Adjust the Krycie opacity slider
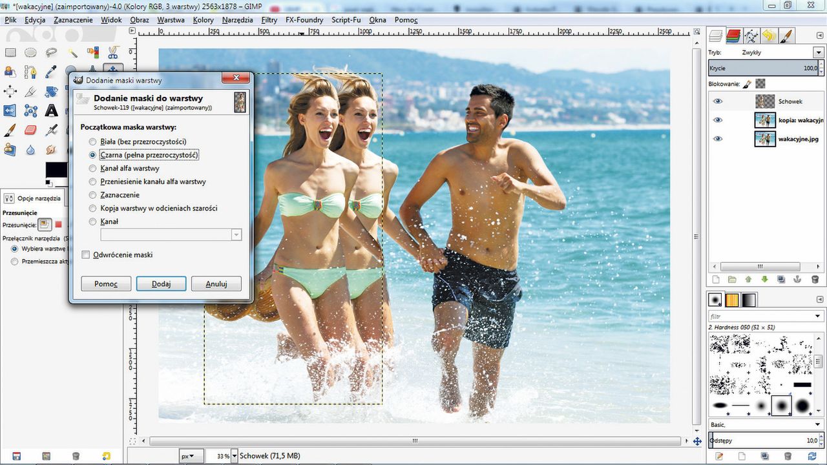The image size is (827, 465). 763,68
